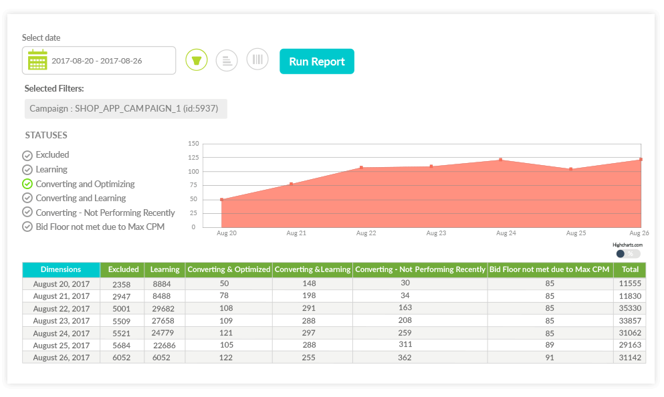The width and height of the screenshot is (664, 397).
Task: Select the Excluded value 2947
Action: 122,297
